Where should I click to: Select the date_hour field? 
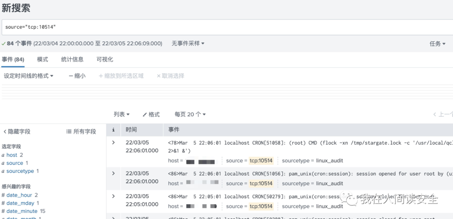pyautogui.click(x=19, y=195)
